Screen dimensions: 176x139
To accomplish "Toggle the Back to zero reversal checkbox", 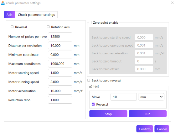I will (x=89, y=80).
